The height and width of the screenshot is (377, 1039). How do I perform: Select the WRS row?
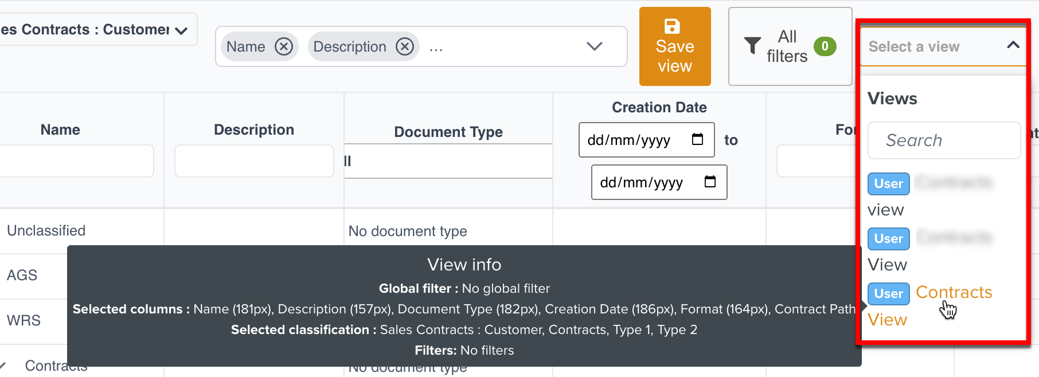24,320
